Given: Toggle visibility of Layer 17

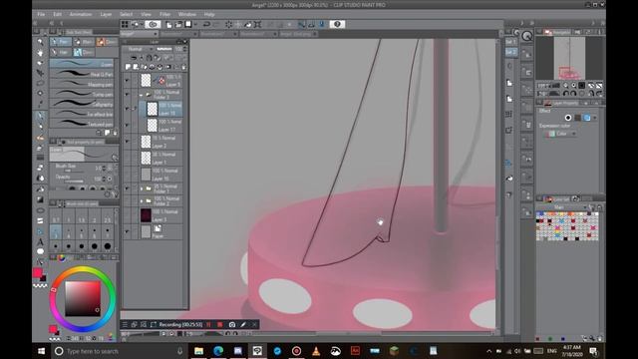Looking at the screenshot, I should coord(127,126).
